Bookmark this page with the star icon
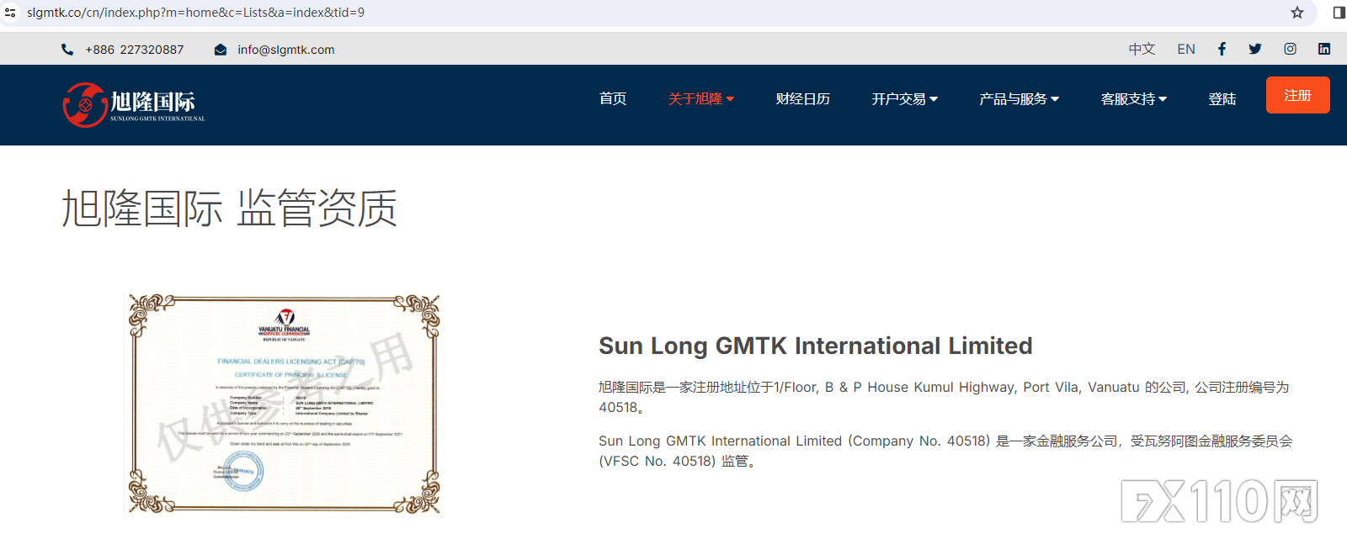 coord(1297,13)
